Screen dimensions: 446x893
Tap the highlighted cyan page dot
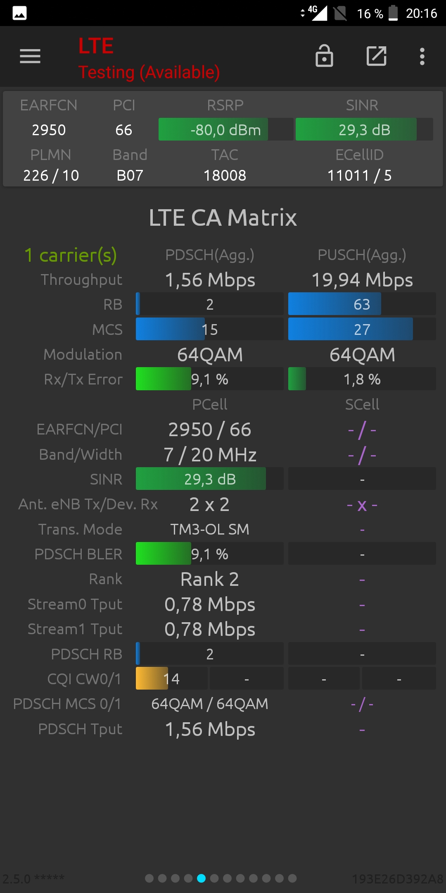click(202, 878)
